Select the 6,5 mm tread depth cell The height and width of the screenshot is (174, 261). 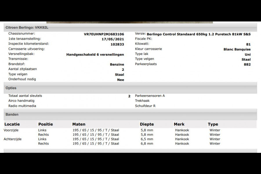point(147,139)
